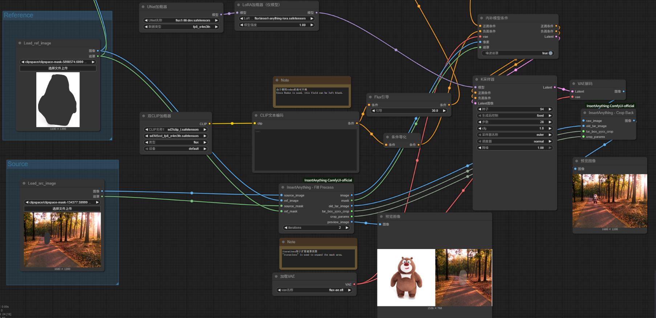Click 选择文件上传 in Load_ref_image node
Screen dimensions: 656x318
(58, 68)
